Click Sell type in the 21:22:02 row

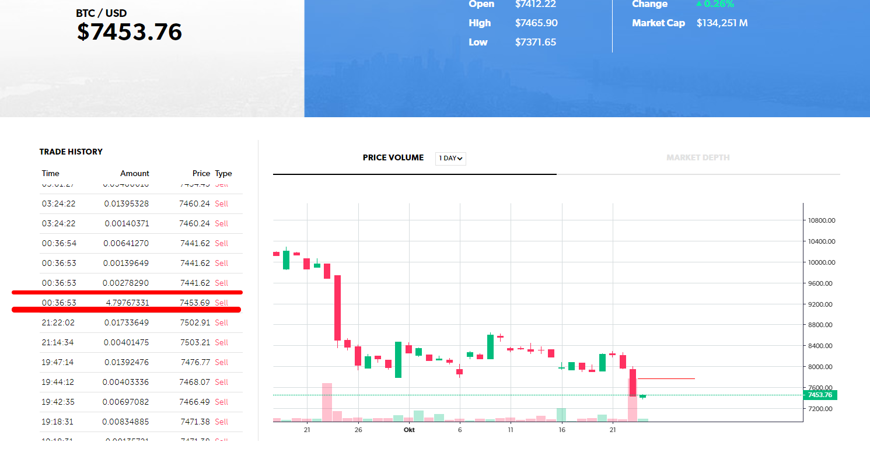[221, 322]
